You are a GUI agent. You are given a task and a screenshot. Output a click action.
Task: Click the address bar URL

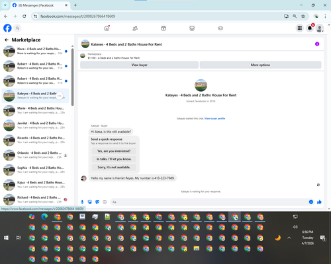pos(77,16)
